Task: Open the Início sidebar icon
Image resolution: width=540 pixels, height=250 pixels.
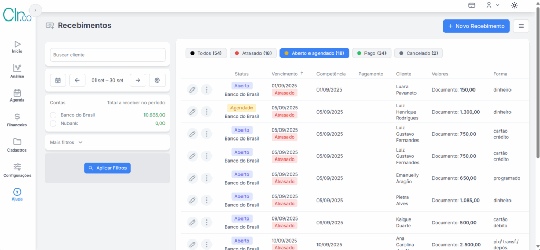Action: tap(17, 44)
